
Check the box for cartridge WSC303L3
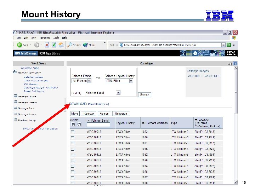coord(73,149)
